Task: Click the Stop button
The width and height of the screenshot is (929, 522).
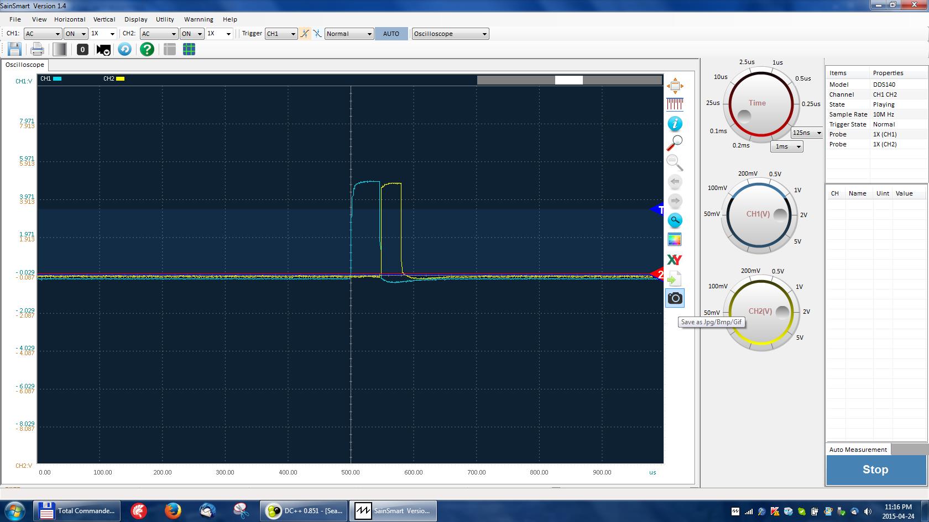Action: tap(875, 470)
